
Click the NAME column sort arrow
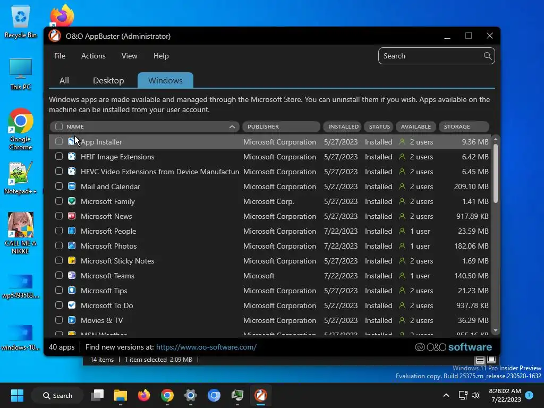[x=232, y=127]
